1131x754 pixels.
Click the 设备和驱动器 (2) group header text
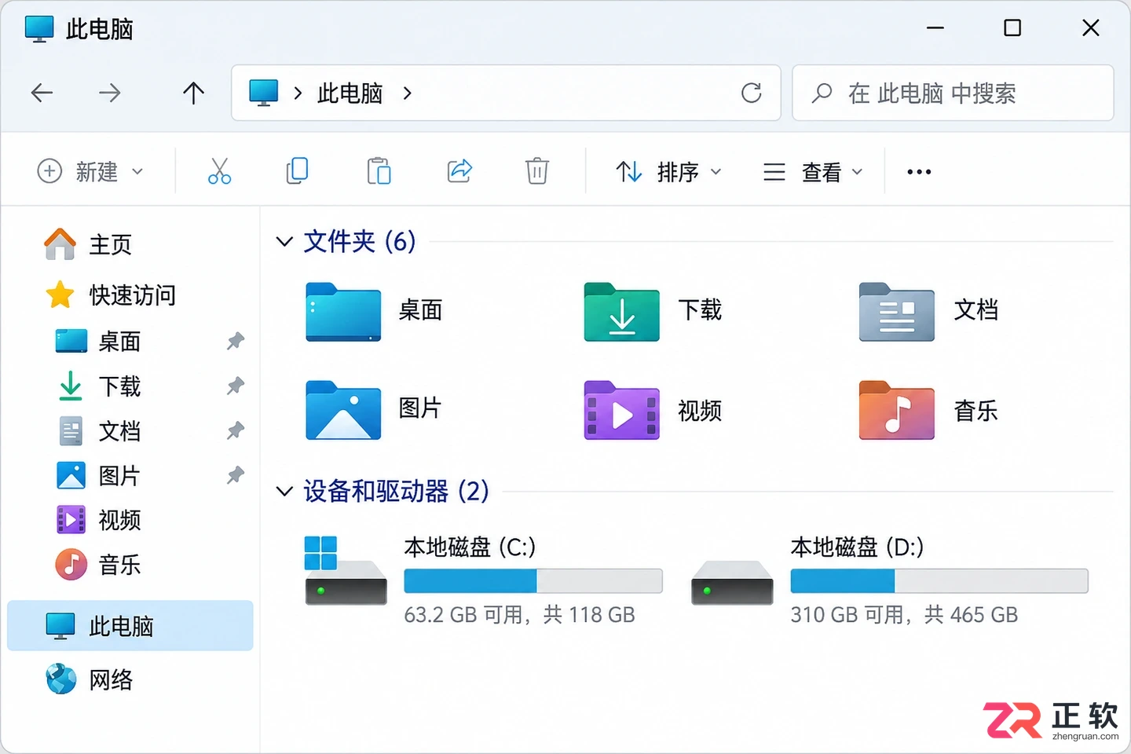[x=397, y=492]
